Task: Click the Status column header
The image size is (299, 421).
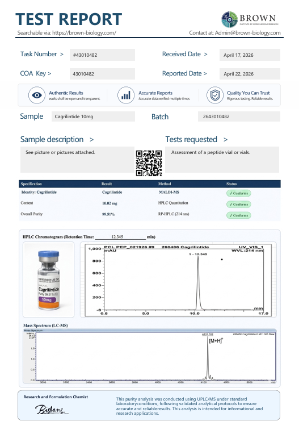Action: tap(231, 184)
